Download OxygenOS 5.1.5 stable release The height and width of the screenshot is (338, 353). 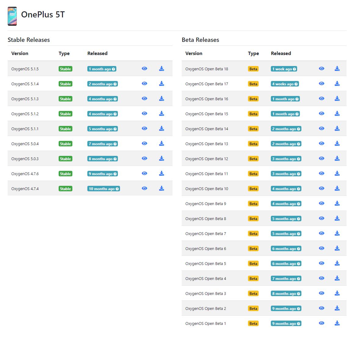coord(162,68)
